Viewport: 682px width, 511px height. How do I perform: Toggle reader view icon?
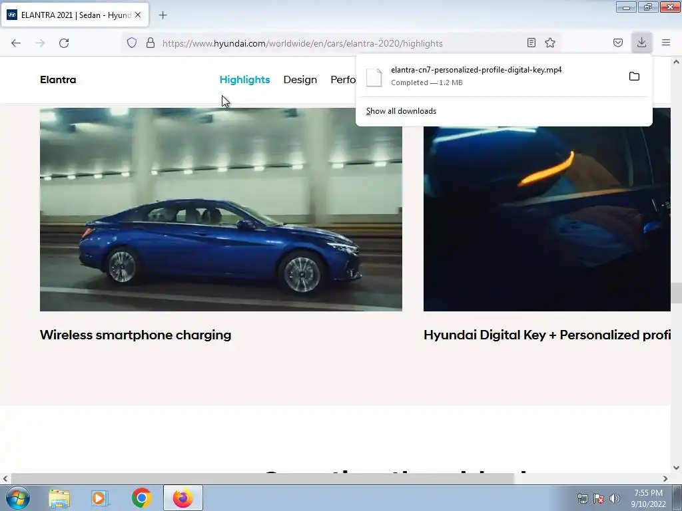pyautogui.click(x=531, y=43)
